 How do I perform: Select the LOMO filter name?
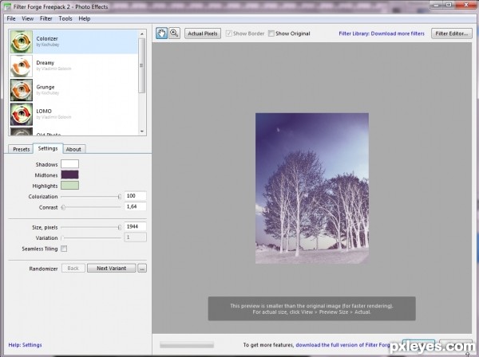[x=44, y=112]
